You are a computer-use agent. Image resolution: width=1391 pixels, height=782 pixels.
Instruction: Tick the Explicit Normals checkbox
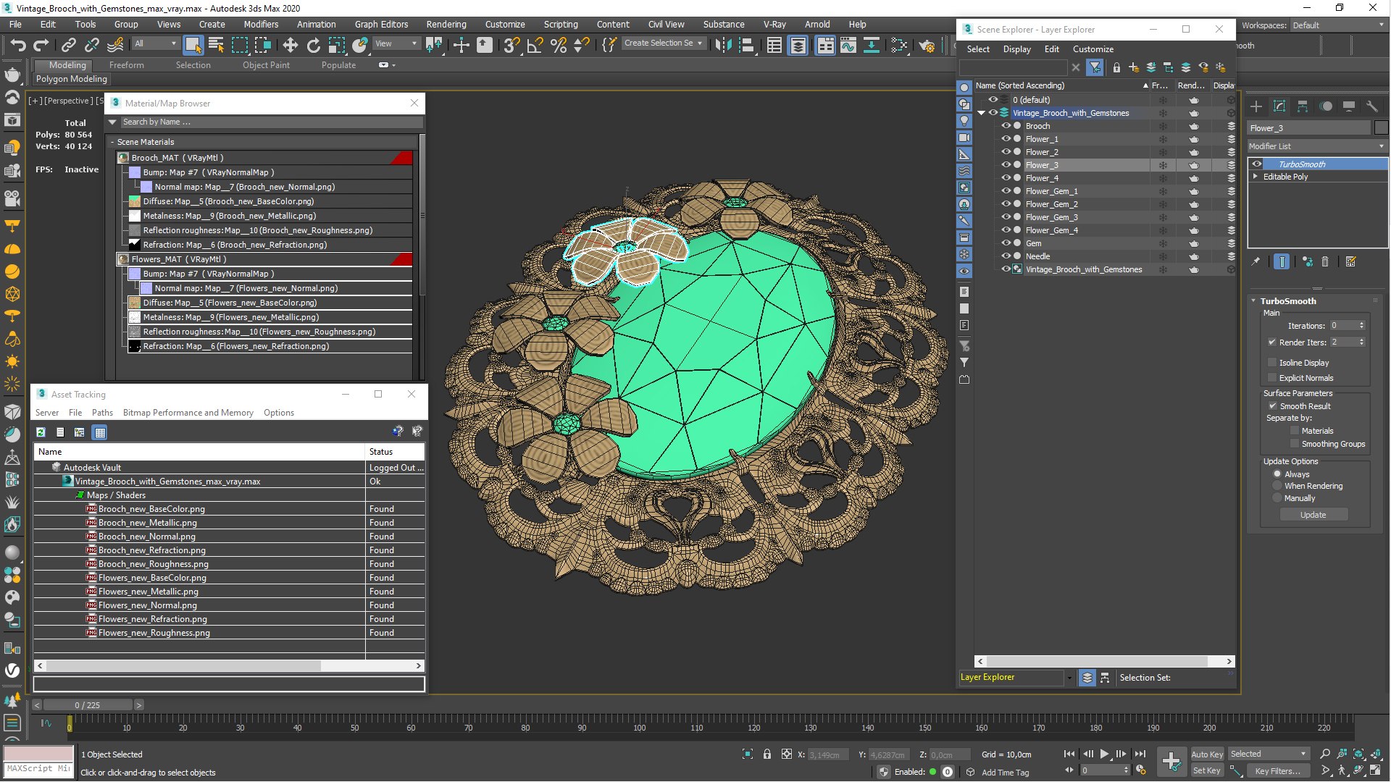point(1271,377)
